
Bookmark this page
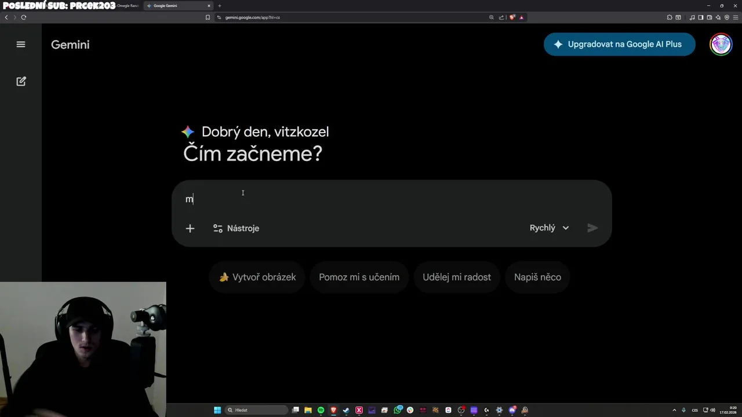(x=208, y=17)
